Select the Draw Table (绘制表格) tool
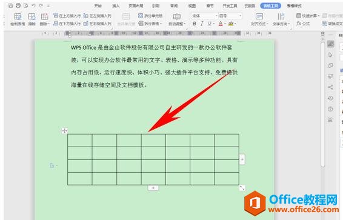Screen dimensions: 343x220 click(18, 19)
